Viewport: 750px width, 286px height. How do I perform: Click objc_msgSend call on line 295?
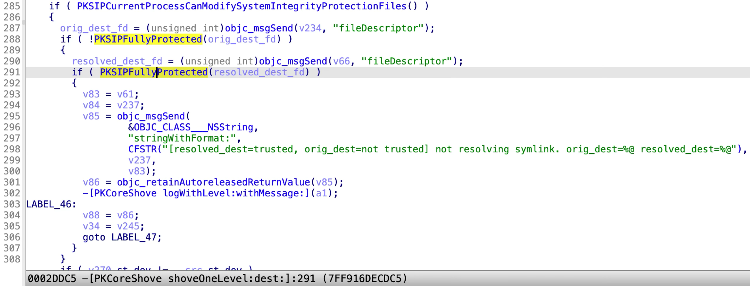click(x=151, y=116)
